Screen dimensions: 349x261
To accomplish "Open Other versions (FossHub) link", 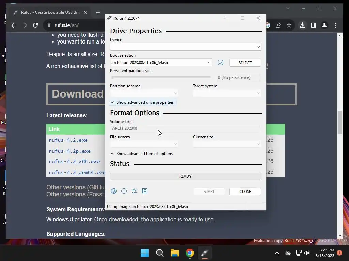I will point(76,194).
